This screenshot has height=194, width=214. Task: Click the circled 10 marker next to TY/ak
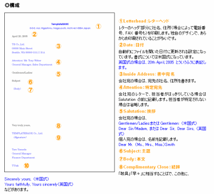coord(26,166)
